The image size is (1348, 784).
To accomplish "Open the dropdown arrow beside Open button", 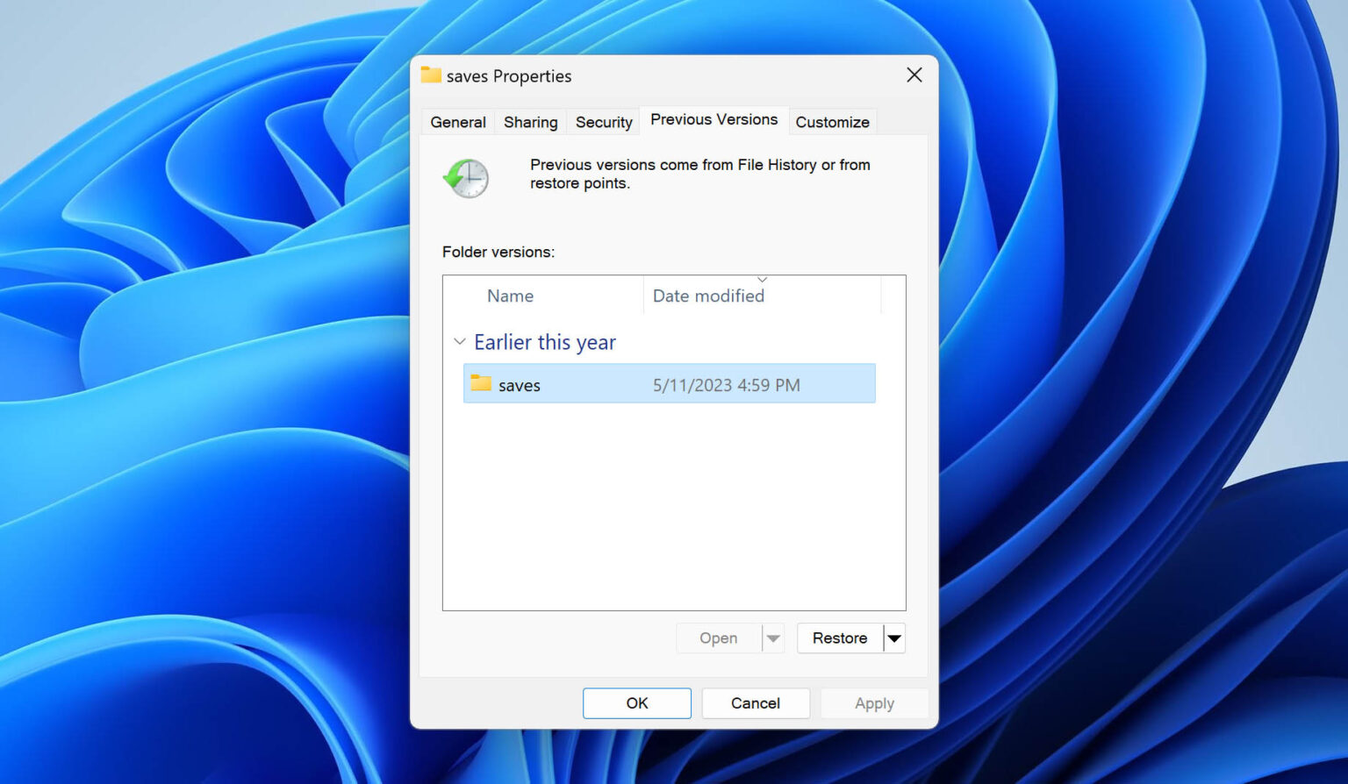I will 773,638.
